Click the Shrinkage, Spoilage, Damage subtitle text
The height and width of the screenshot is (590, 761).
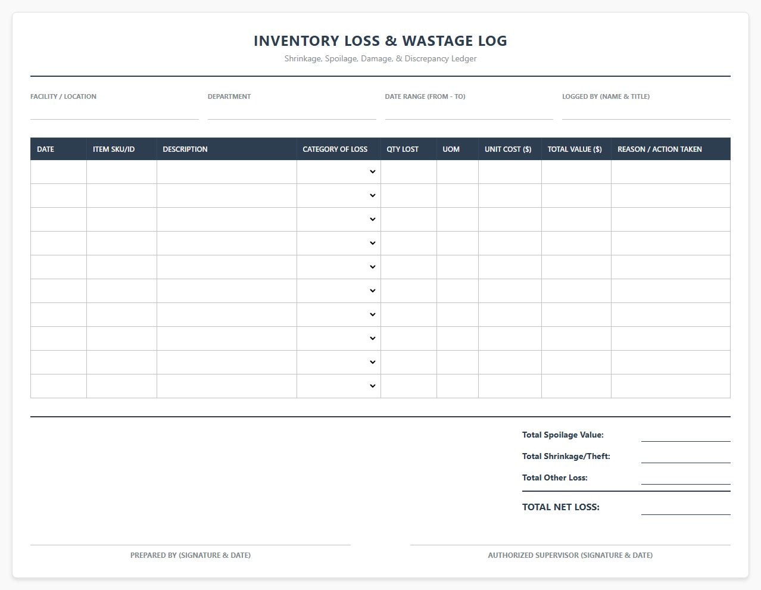coord(381,59)
